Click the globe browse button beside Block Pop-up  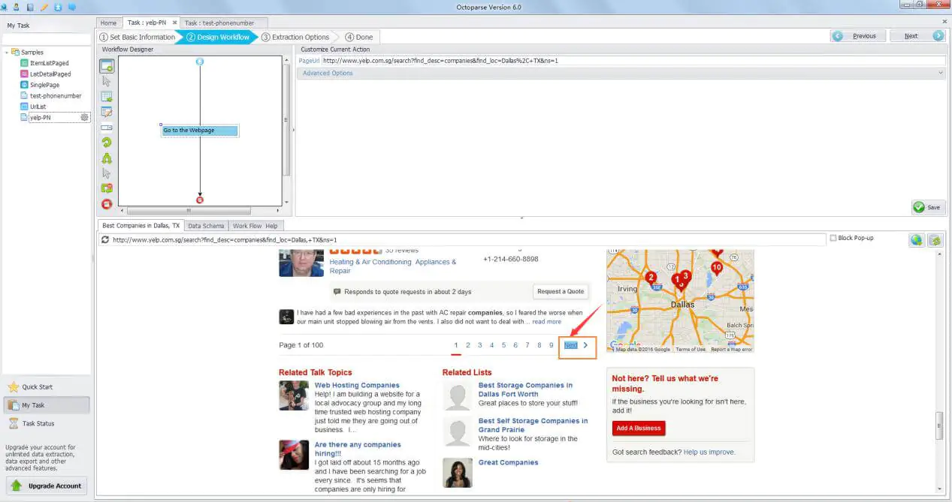point(917,240)
